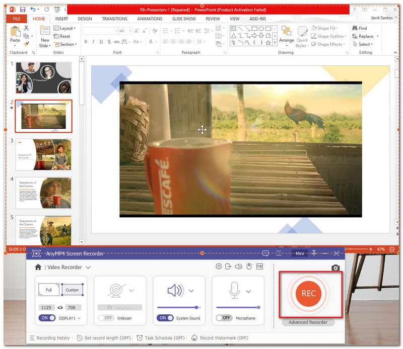Screen dimensions: 403x349
Task: Expand the Video Recorder mode dropdown
Action: pyautogui.click(x=88, y=268)
